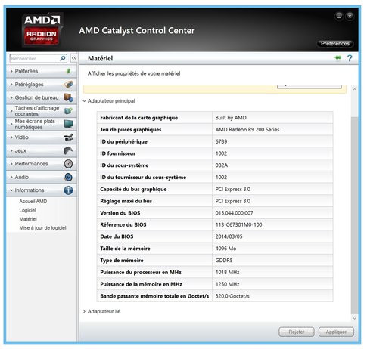The width and height of the screenshot is (367, 349).
Task: Select processor clock '1018 MHz'
Action: [x=227, y=272]
